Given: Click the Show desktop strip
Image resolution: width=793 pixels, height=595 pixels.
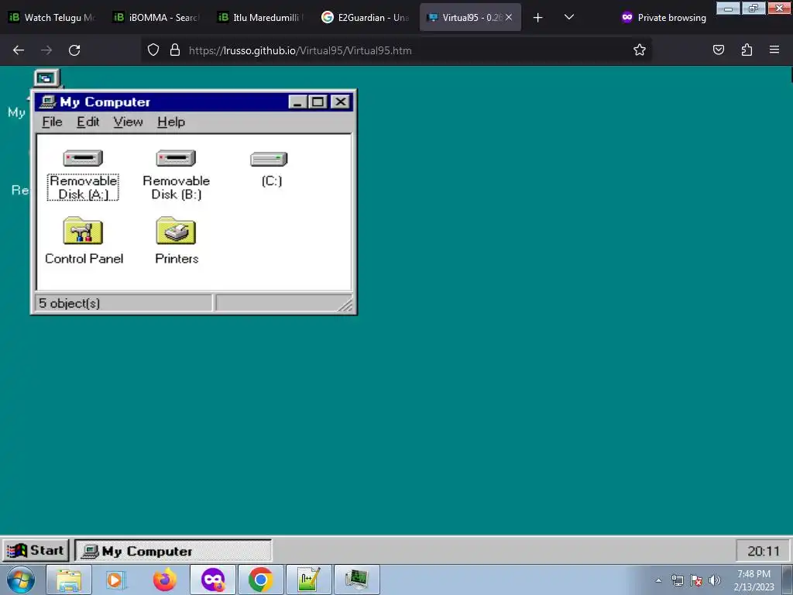Looking at the screenshot, I should click(x=788, y=580).
